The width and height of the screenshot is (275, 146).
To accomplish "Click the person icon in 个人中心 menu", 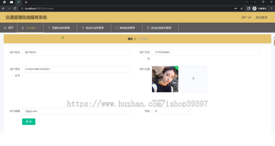I will click(23, 28).
